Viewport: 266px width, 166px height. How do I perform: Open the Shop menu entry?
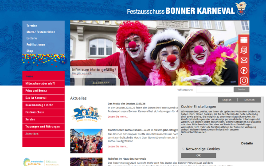click(30, 51)
